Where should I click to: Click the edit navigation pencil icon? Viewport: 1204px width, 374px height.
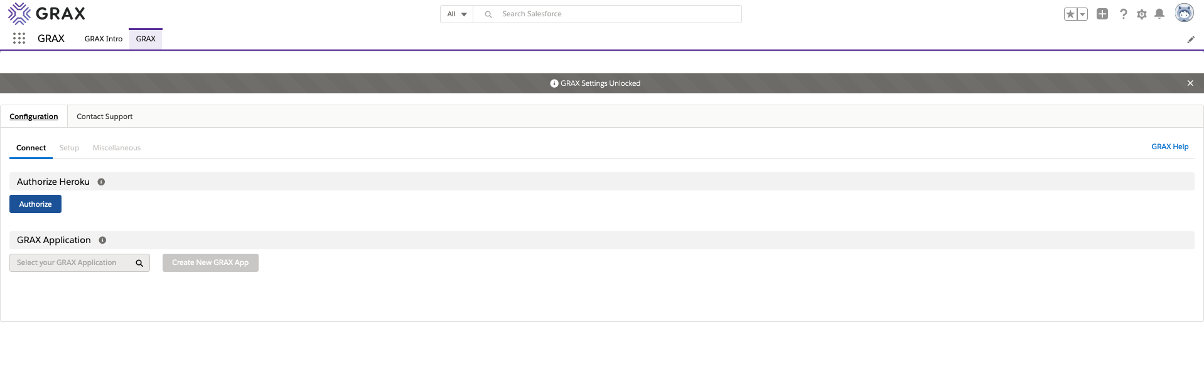pyautogui.click(x=1191, y=39)
